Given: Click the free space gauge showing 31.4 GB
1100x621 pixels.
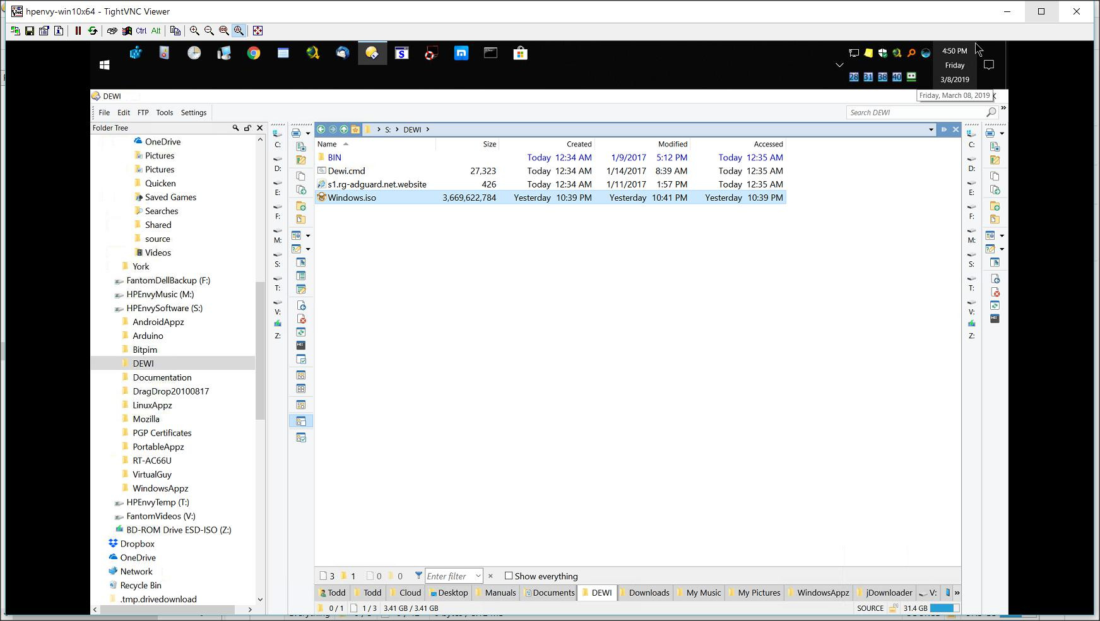Looking at the screenshot, I should click(x=933, y=608).
